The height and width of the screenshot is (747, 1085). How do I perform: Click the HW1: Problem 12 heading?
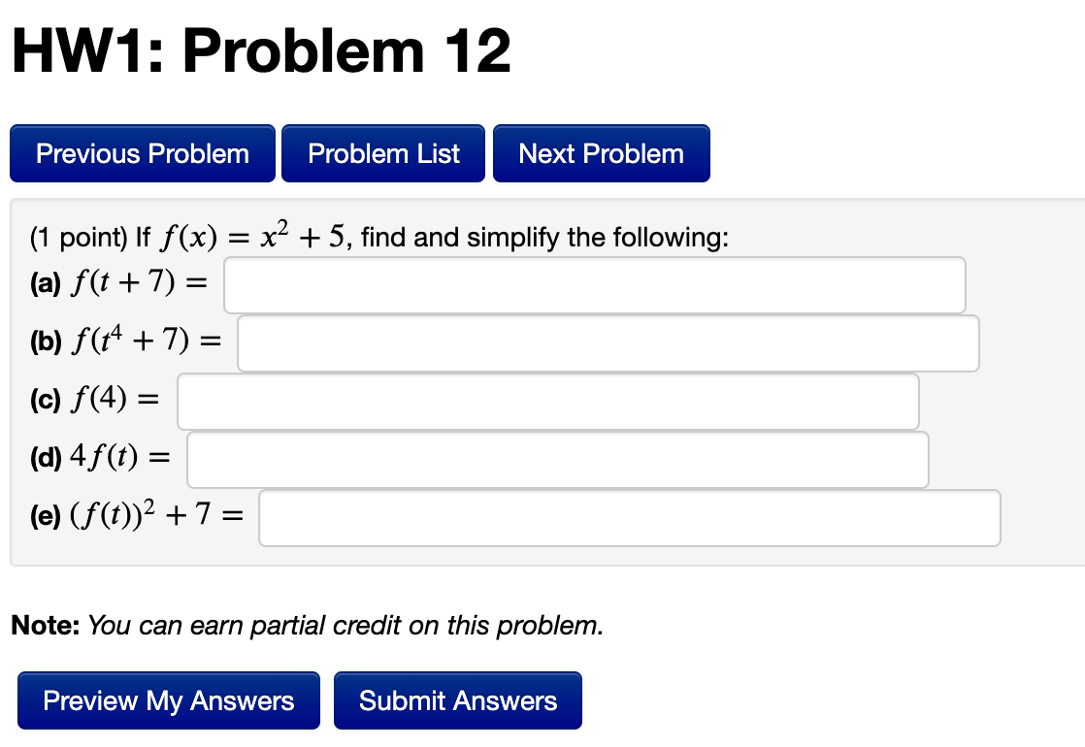(x=260, y=50)
